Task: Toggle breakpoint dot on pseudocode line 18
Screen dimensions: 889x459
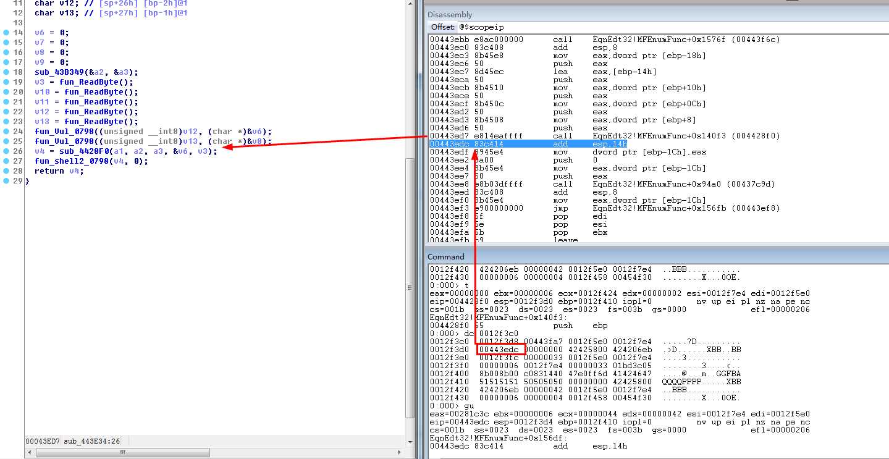Action: point(6,72)
